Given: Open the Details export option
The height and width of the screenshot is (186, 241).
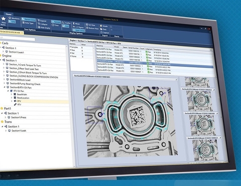Looking at the screenshot, I should click(x=104, y=26).
